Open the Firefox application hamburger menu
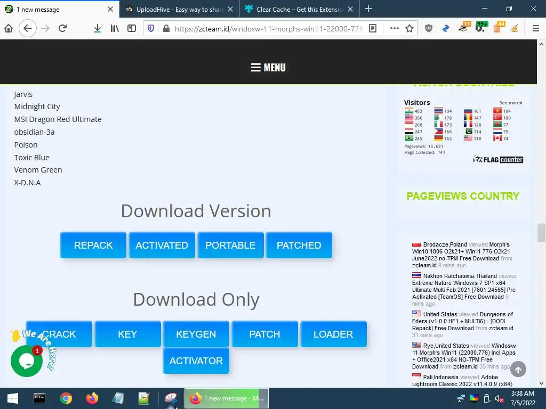The height and width of the screenshot is (409, 546). coord(535,29)
